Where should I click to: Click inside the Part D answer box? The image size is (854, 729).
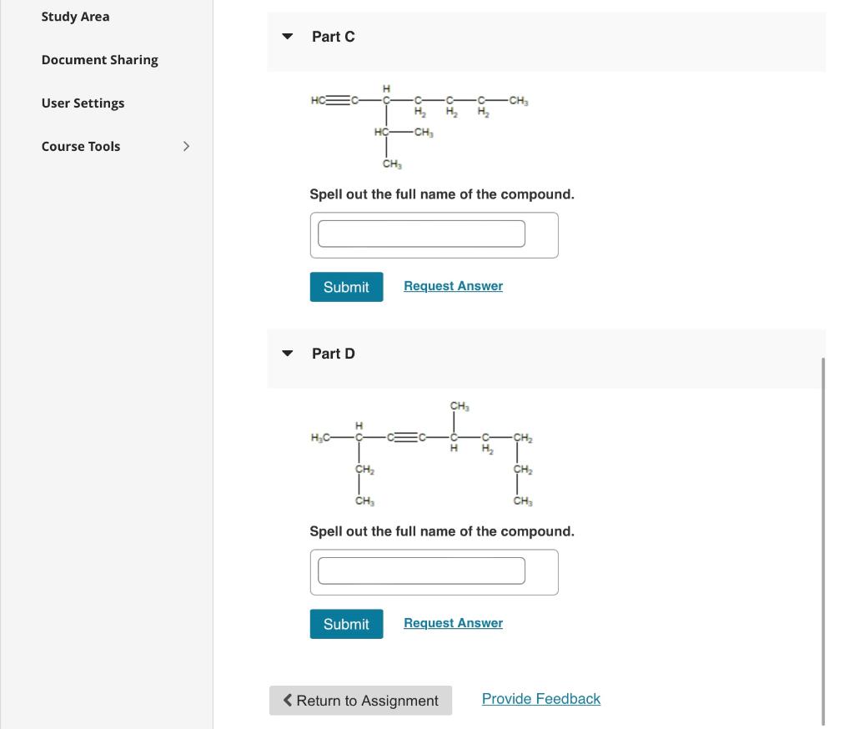click(421, 571)
